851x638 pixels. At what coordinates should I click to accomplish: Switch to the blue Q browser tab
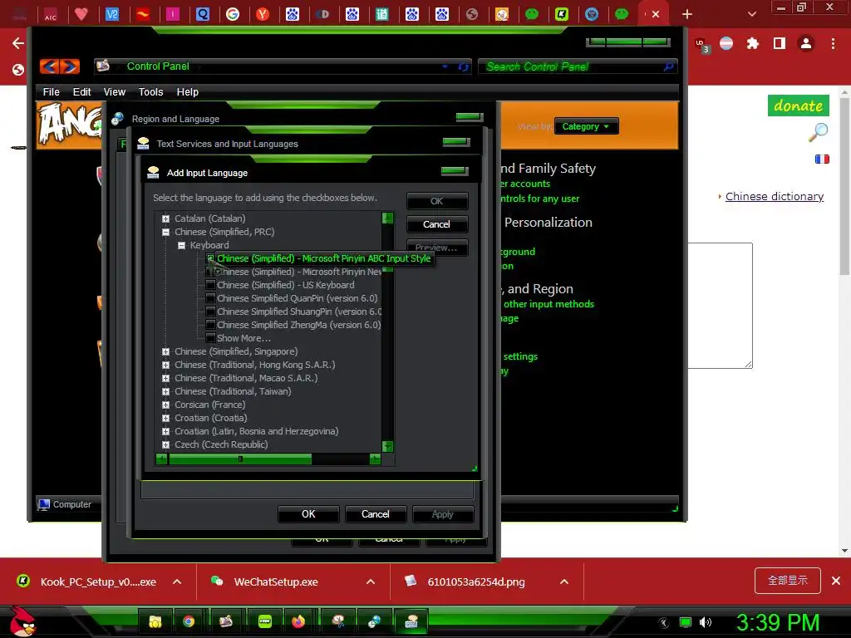203,14
